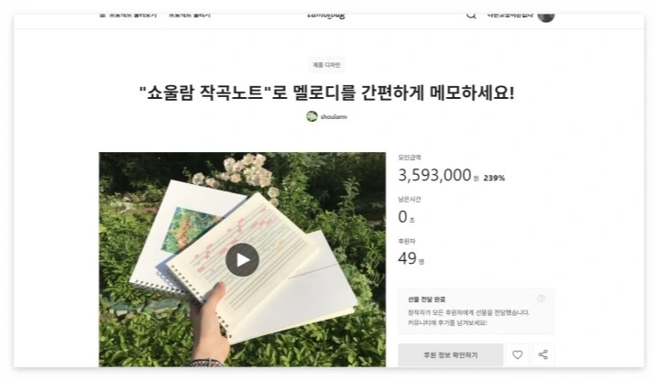Click the 49 backers count
The image size is (658, 381).
pos(407,258)
